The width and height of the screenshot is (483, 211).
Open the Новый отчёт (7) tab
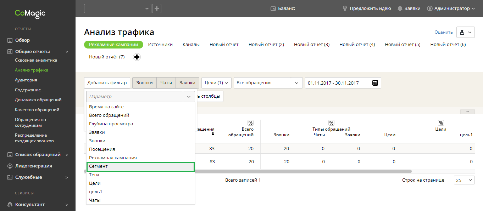click(x=107, y=57)
